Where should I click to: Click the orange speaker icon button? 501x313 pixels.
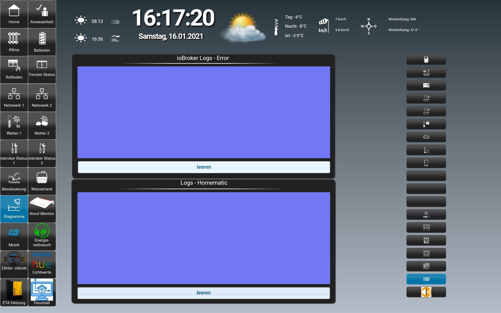point(426,292)
